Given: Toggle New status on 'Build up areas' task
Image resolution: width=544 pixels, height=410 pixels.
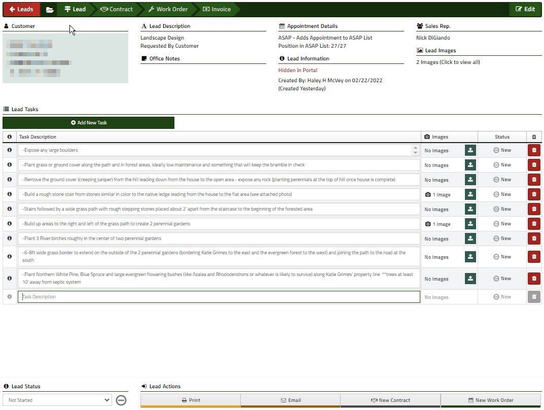Looking at the screenshot, I should click(502, 224).
